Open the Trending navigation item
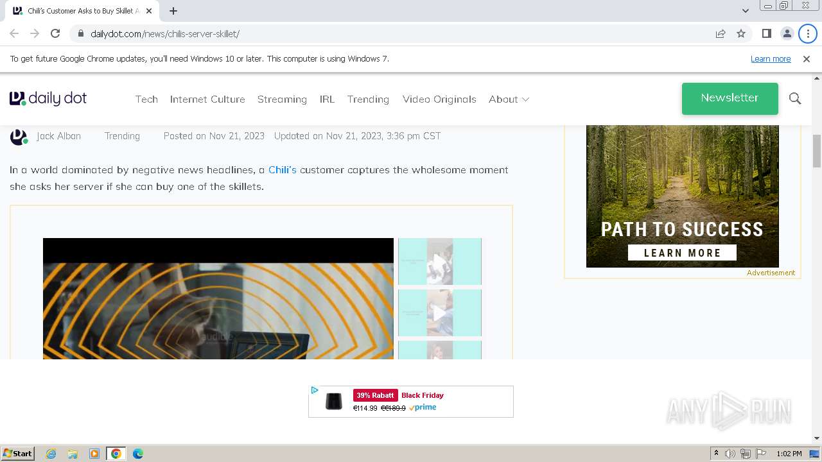Viewport: 822px width, 462px height. (368, 99)
